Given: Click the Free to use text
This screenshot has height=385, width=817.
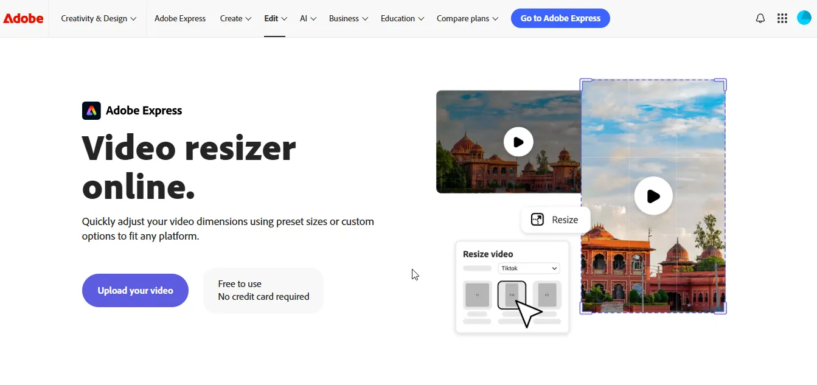Looking at the screenshot, I should pos(240,284).
